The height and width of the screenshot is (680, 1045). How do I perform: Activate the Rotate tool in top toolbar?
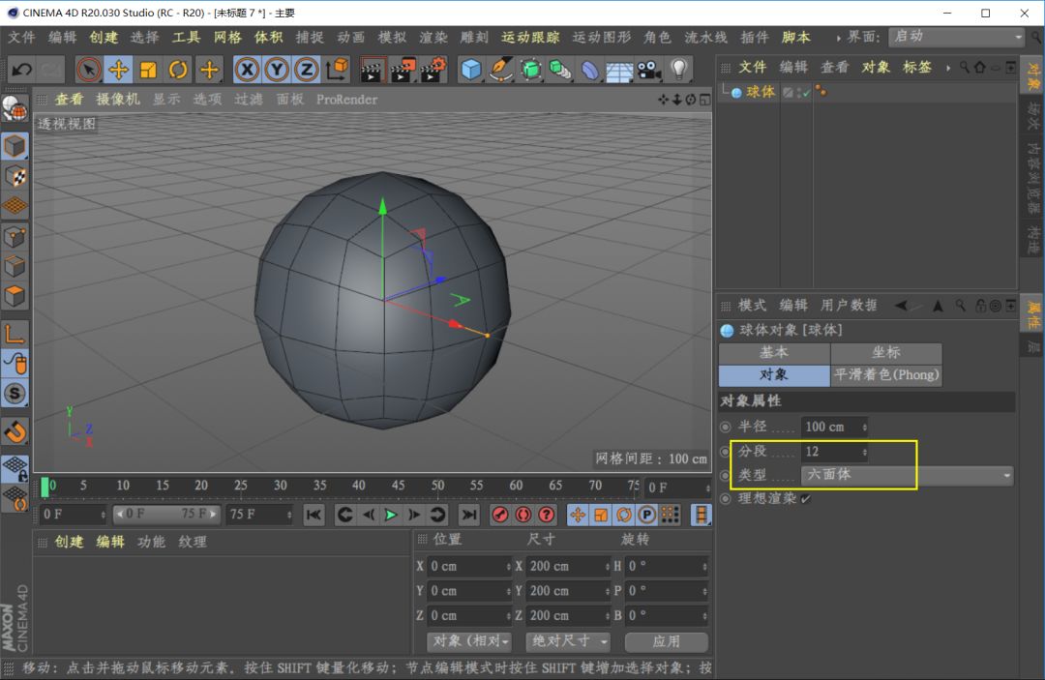[179, 70]
